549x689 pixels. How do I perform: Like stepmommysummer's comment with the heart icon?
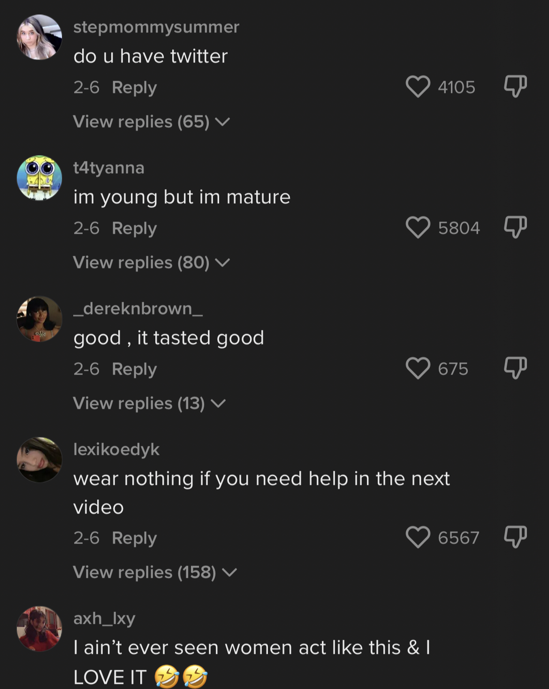[418, 87]
